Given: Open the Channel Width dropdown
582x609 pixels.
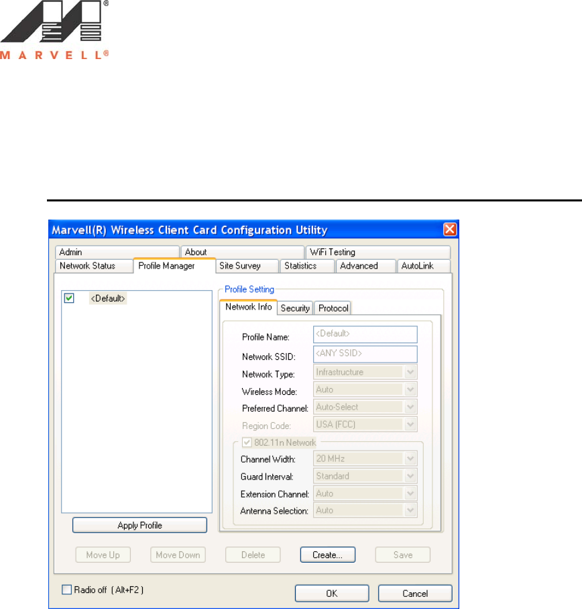Looking at the screenshot, I should [365, 459].
